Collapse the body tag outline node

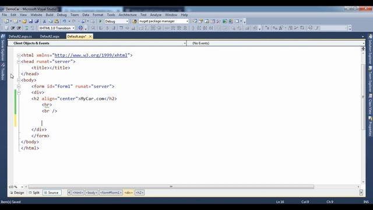19,80
